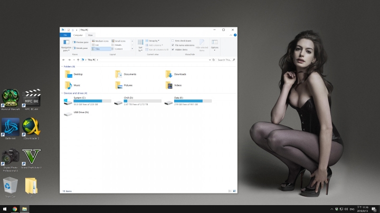Click Chrome icon in the taskbar
The image size is (380, 213).
pyautogui.click(x=15, y=209)
